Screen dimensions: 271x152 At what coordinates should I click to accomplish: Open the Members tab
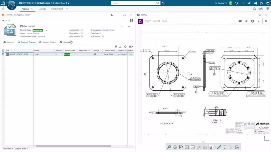pyautogui.click(x=9, y=42)
